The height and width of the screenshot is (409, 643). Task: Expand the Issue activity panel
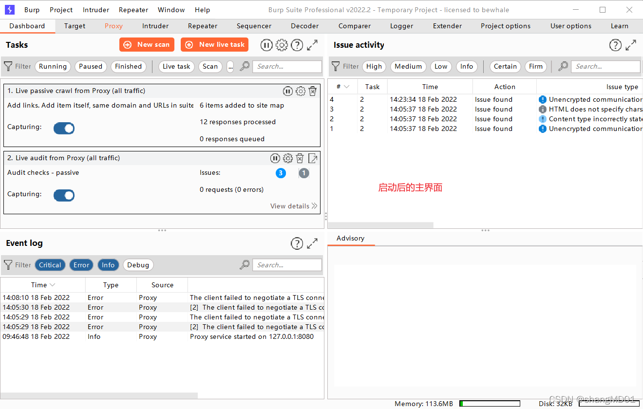tap(631, 45)
